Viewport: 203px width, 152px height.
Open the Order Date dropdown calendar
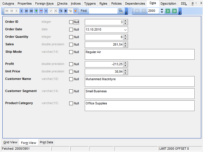pos(125,30)
